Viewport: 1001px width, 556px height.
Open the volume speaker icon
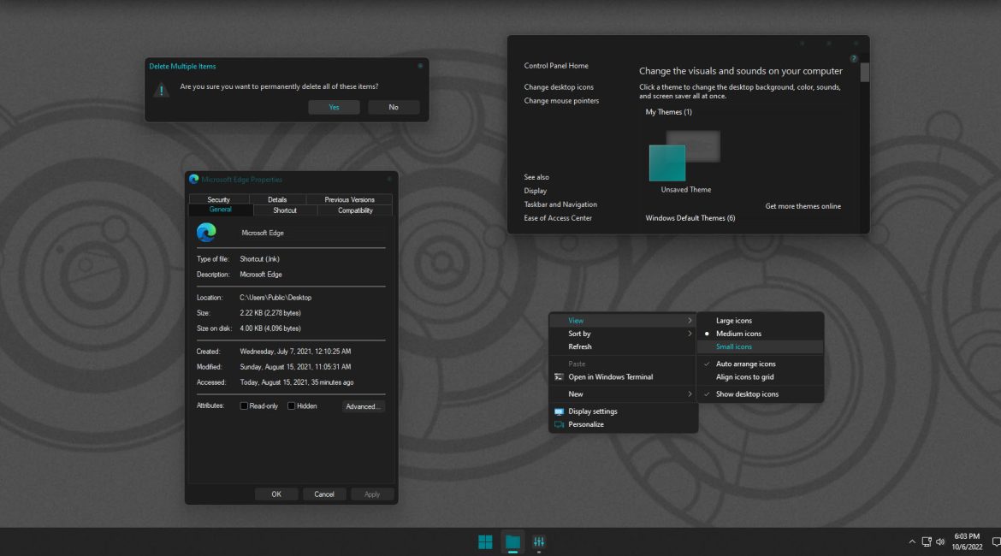click(940, 541)
